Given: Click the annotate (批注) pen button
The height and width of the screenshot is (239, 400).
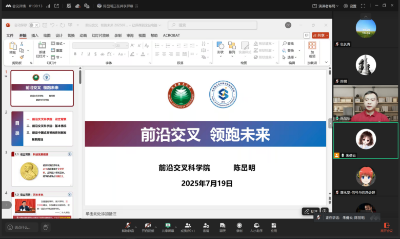Looking at the screenshot, I should coord(311,211).
